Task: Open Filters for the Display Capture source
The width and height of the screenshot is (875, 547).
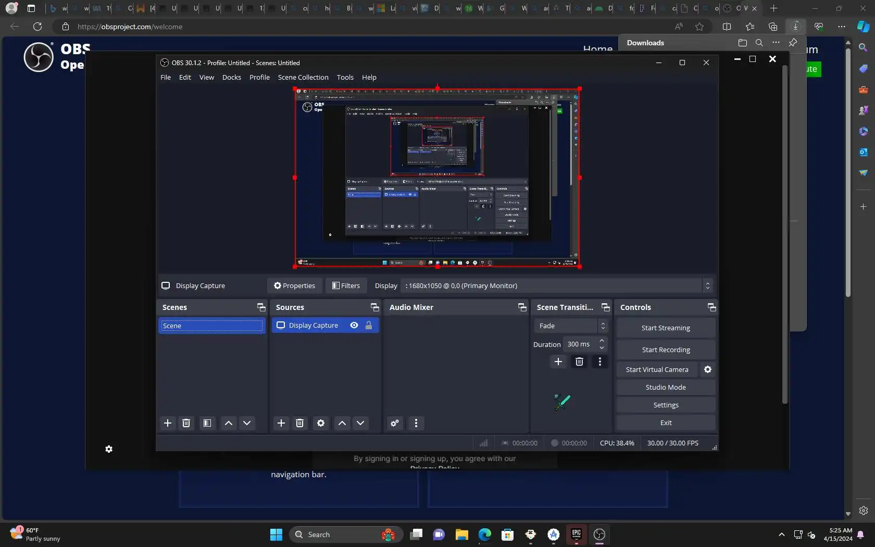Action: tap(346, 285)
